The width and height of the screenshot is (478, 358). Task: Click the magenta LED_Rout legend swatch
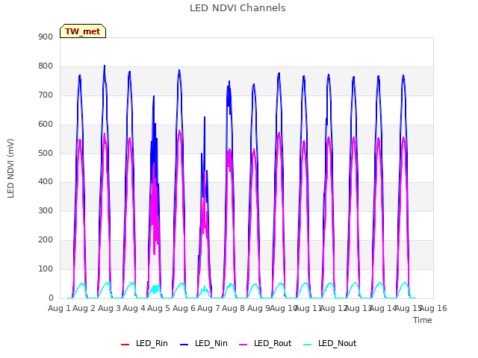click(x=243, y=345)
